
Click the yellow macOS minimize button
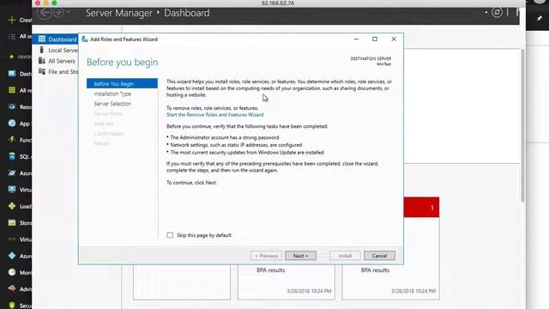pyautogui.click(x=46, y=3)
